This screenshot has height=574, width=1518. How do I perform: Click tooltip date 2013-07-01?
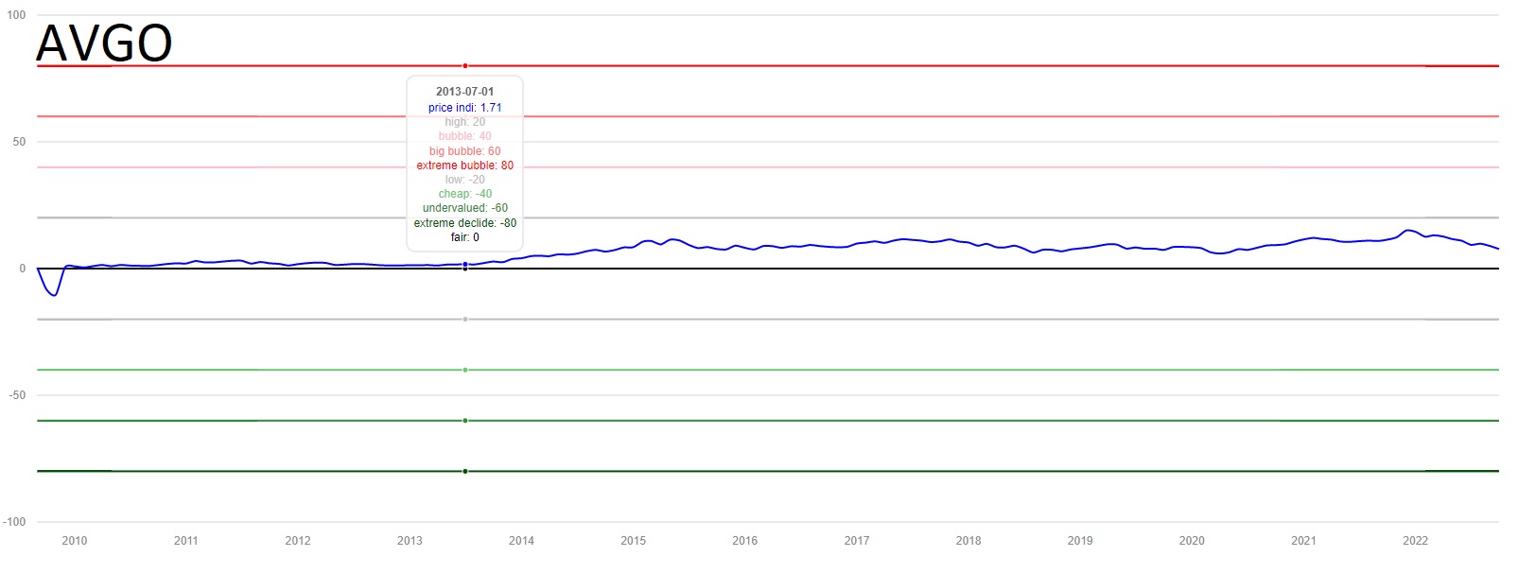click(x=464, y=92)
